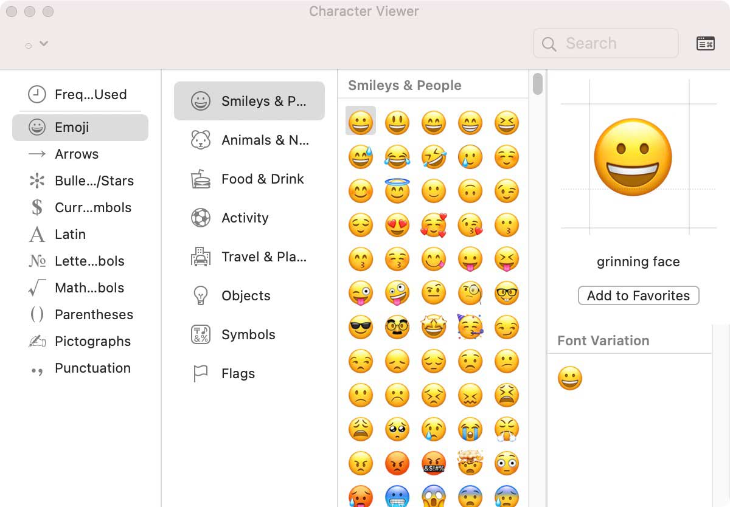Viewport: 730px width, 507px height.
Task: Select the tired face emoji
Action: pos(507,396)
